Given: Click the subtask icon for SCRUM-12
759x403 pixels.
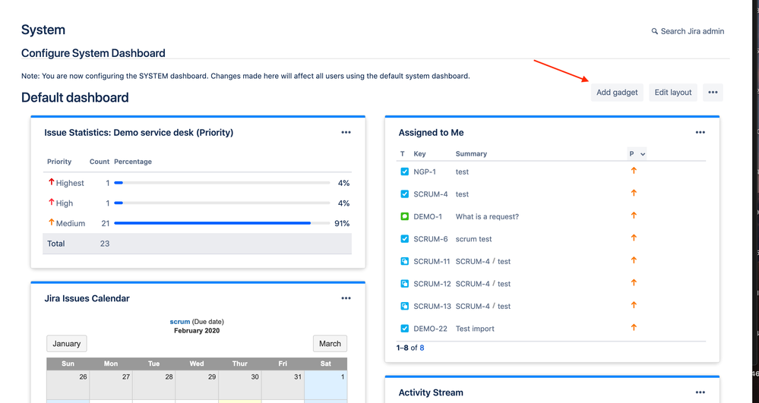Looking at the screenshot, I should 405,284.
